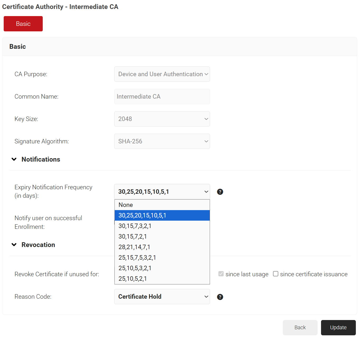Collapse the Notifications section chevron
Screen dimensions: 359x339
(x=14, y=159)
